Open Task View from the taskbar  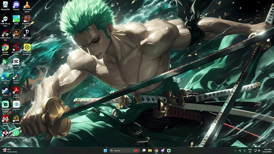pos(144,151)
